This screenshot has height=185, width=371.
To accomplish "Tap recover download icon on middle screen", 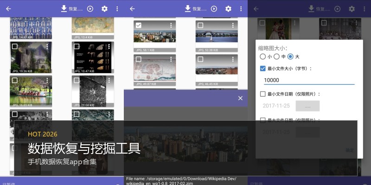I will [188, 9].
